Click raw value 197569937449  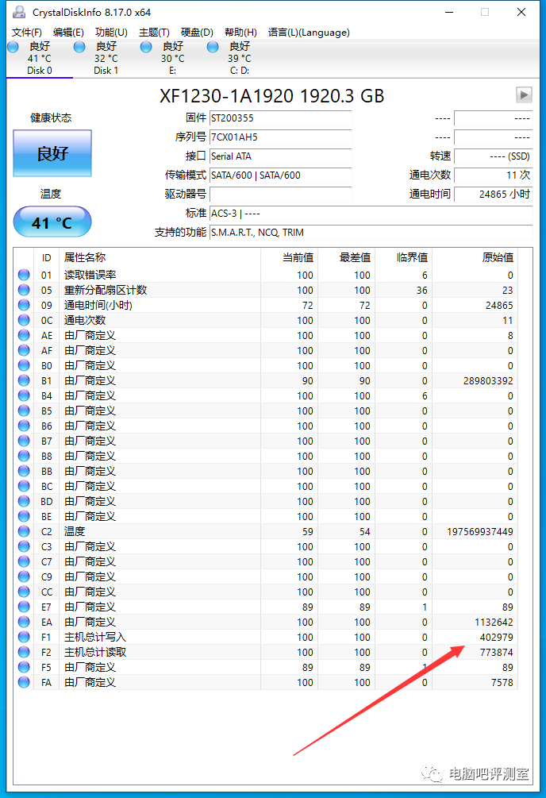[x=480, y=531]
